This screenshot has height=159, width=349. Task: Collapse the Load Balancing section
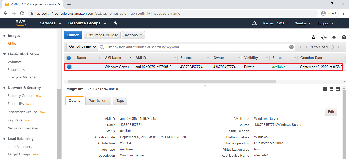pyautogui.click(x=4, y=139)
